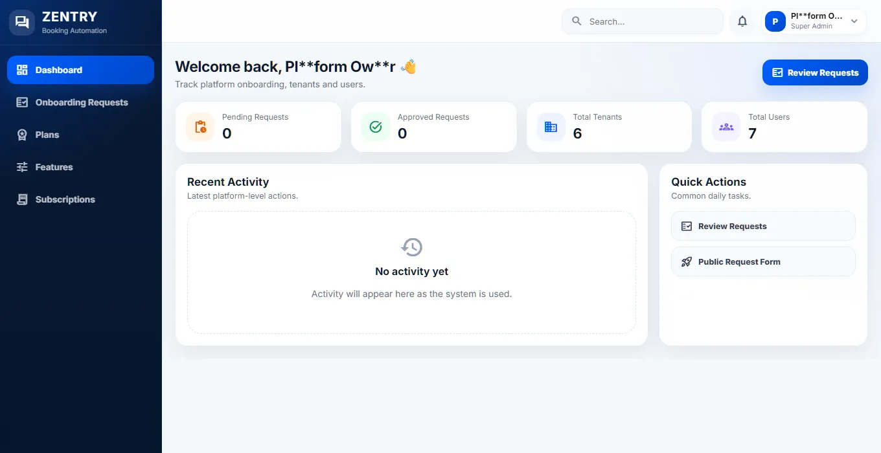The height and width of the screenshot is (453, 881).
Task: Click the ZENTRY logo icon
Action: pos(22,23)
